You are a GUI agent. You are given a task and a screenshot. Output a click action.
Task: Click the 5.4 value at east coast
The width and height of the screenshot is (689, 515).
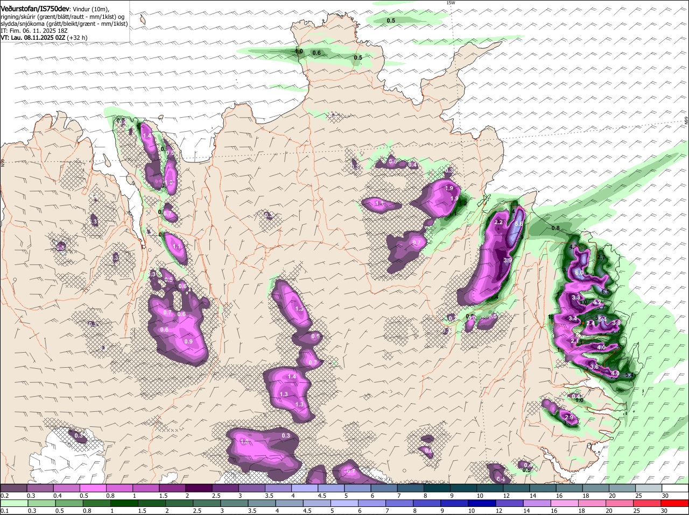[630, 375]
